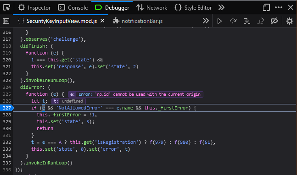Toggle the sources sidebar pane
297x175 pixels.
pos(6,21)
